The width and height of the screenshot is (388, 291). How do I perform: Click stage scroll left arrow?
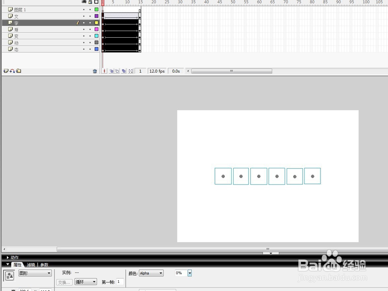pyautogui.click(x=4, y=249)
